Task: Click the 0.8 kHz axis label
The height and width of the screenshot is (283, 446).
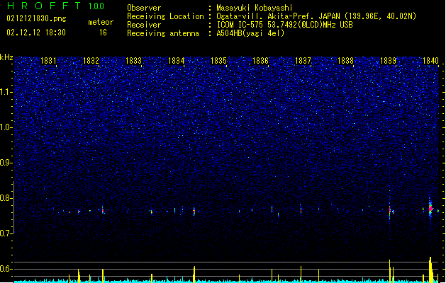Action: click(x=6, y=198)
